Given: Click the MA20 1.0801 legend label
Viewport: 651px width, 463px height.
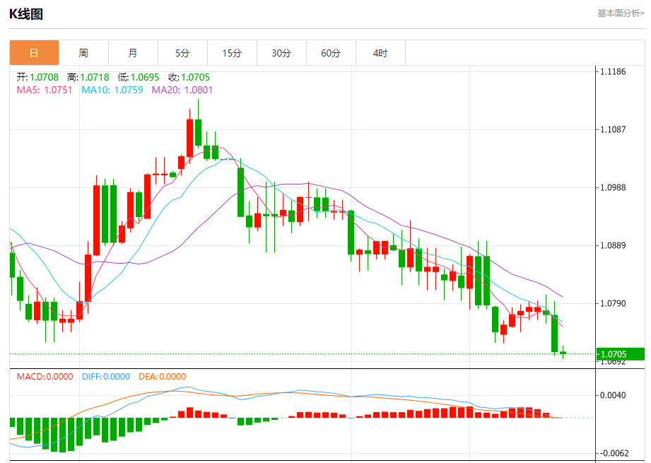Looking at the screenshot, I should tap(182, 90).
